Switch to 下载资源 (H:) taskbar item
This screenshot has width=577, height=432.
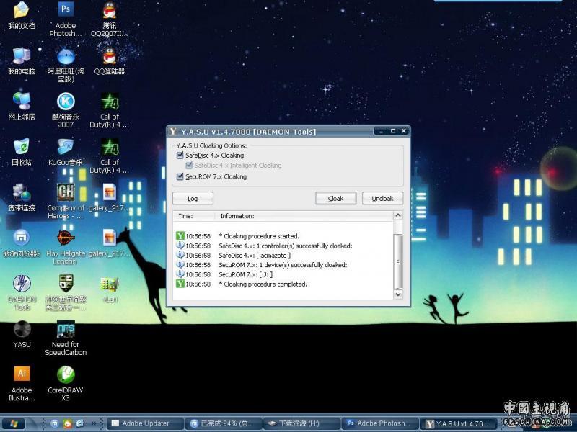pyautogui.click(x=301, y=423)
